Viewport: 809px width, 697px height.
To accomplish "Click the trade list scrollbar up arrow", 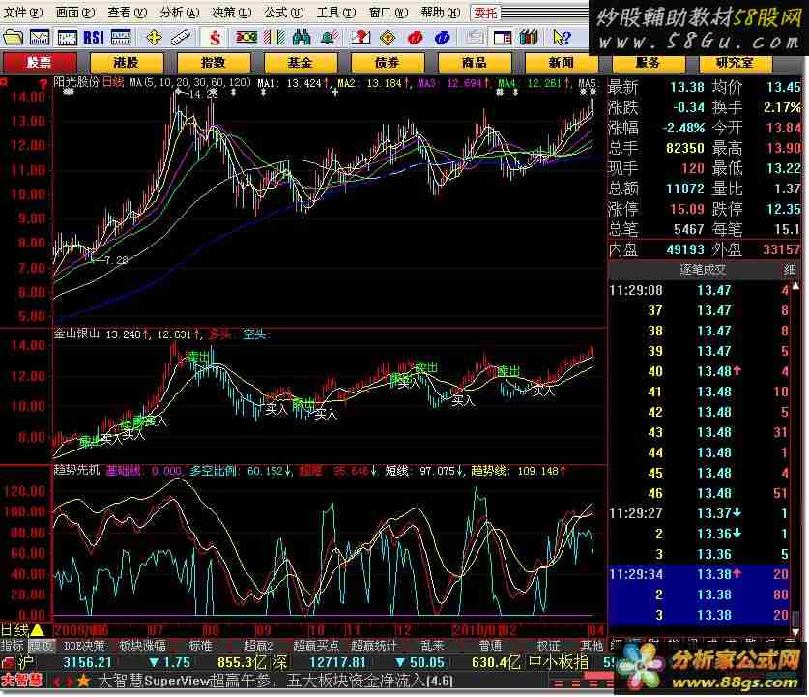I will coord(795,286).
